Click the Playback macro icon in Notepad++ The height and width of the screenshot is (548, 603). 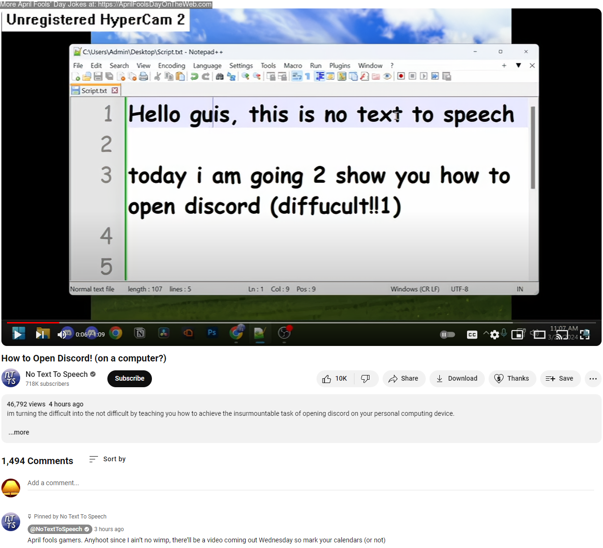tap(424, 76)
